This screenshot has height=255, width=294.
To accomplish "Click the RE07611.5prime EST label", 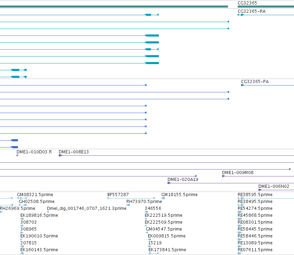I will pyautogui.click(x=255, y=250).
